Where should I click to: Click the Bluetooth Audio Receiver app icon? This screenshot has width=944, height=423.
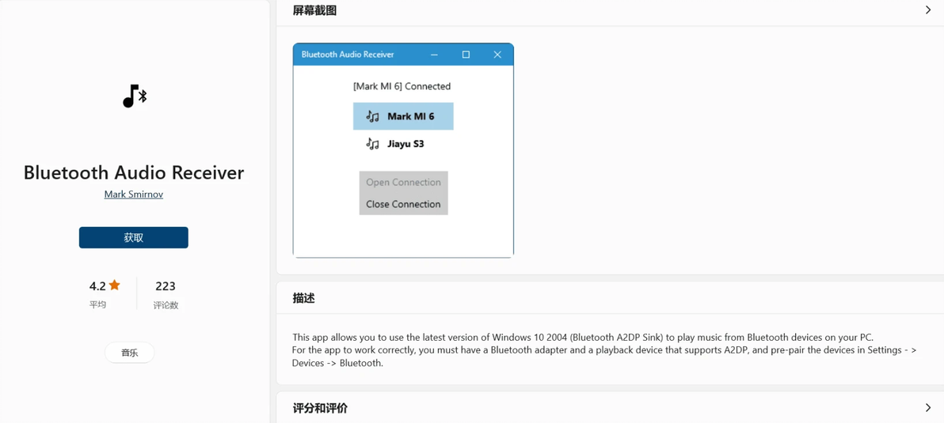[135, 96]
